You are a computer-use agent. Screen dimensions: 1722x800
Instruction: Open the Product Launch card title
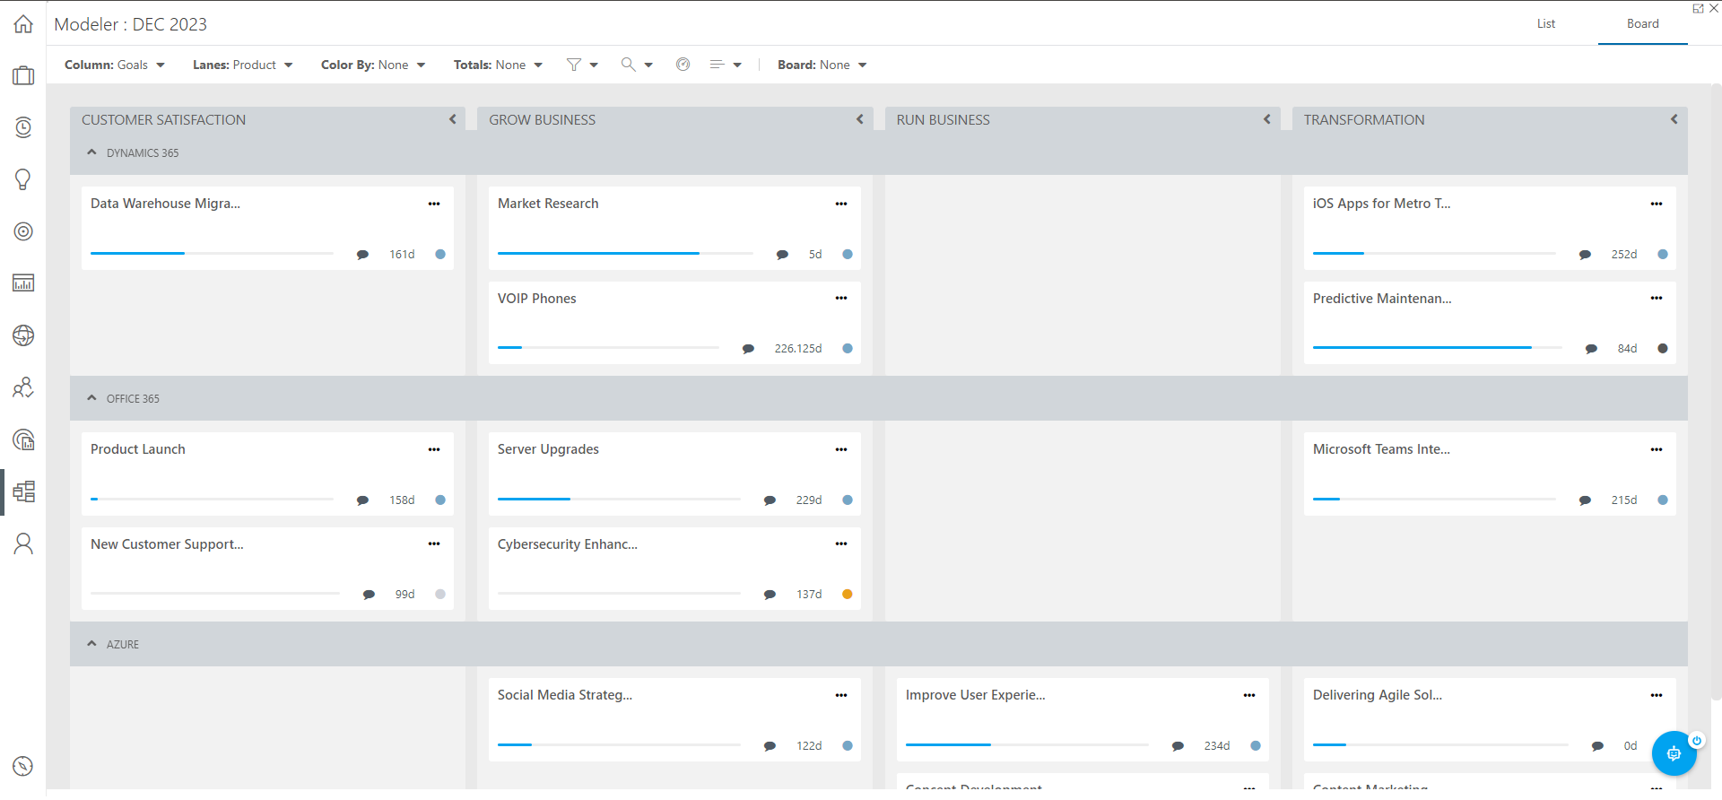tap(138, 449)
